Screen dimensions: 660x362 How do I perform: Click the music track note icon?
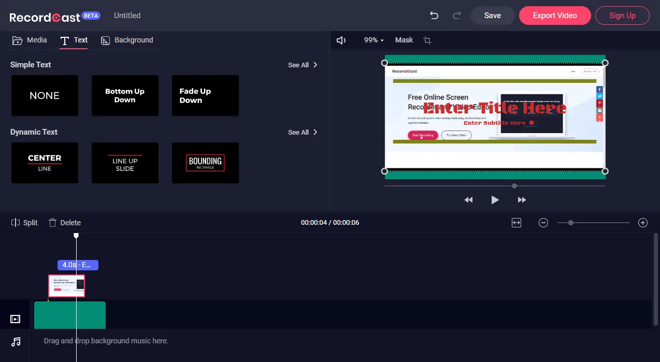[16, 341]
